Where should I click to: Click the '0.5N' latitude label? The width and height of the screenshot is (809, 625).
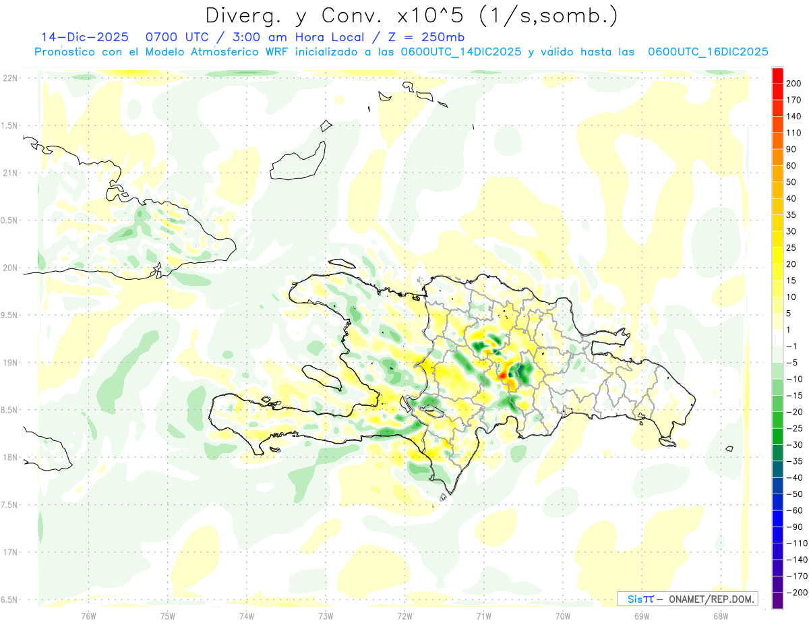(x=8, y=220)
